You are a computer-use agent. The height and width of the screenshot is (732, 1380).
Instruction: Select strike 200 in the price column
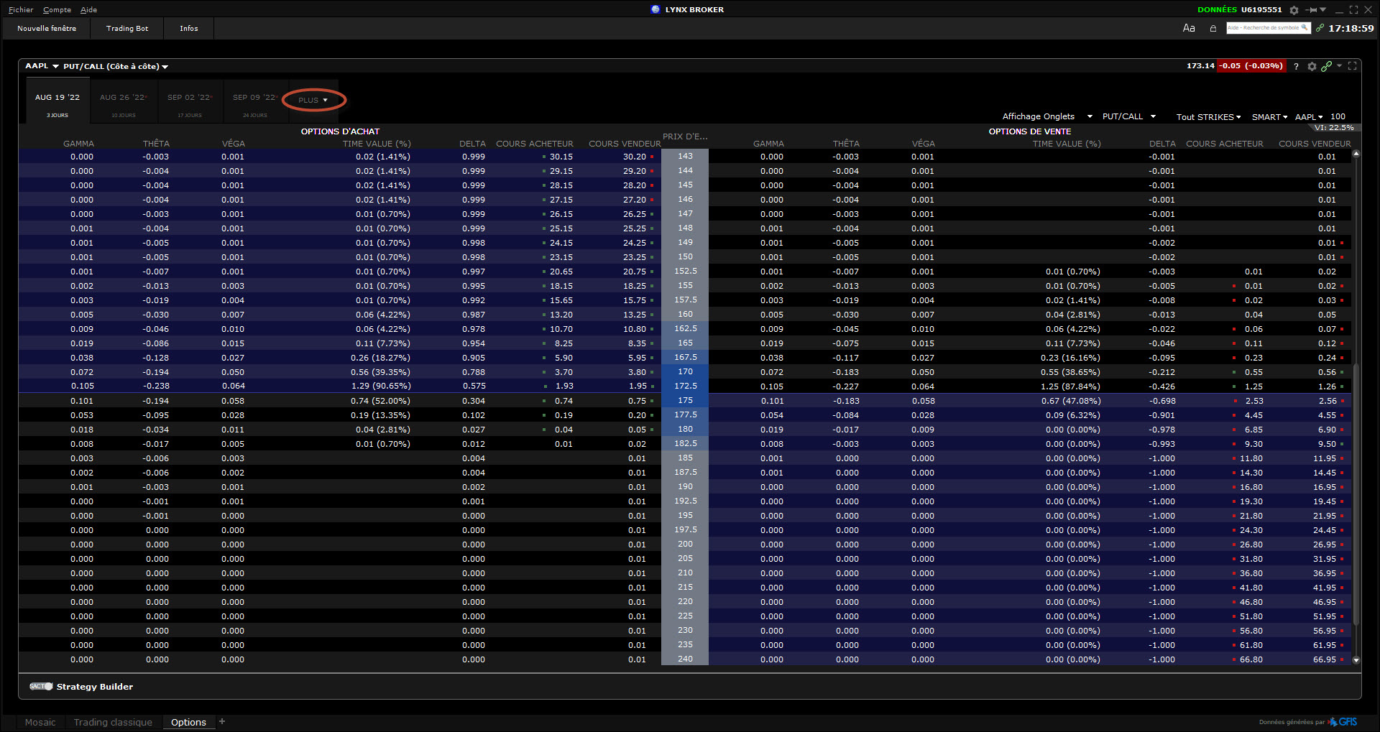pos(685,544)
